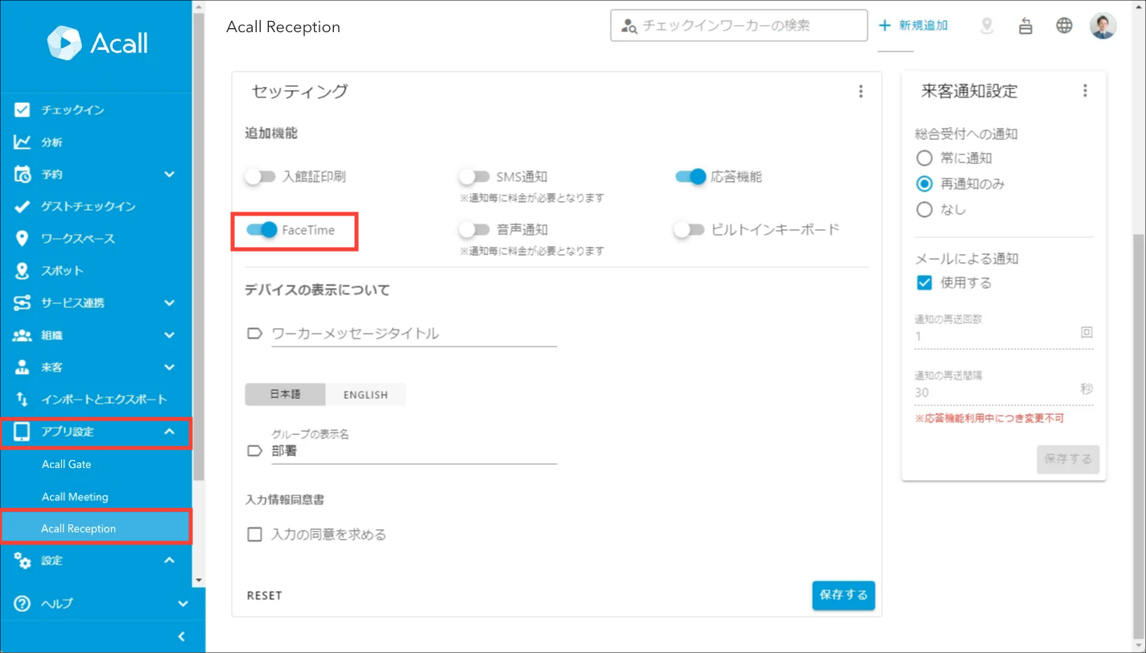Click the 来客 visitor icon
The height and width of the screenshot is (653, 1146).
pos(23,368)
